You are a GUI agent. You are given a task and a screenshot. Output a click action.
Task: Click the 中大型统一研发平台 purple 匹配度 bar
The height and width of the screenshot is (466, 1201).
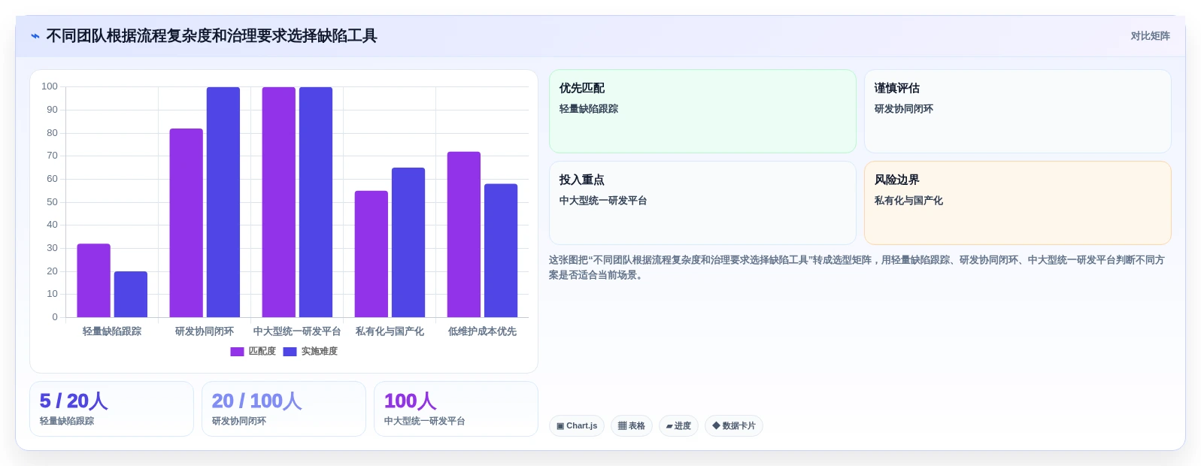279,202
